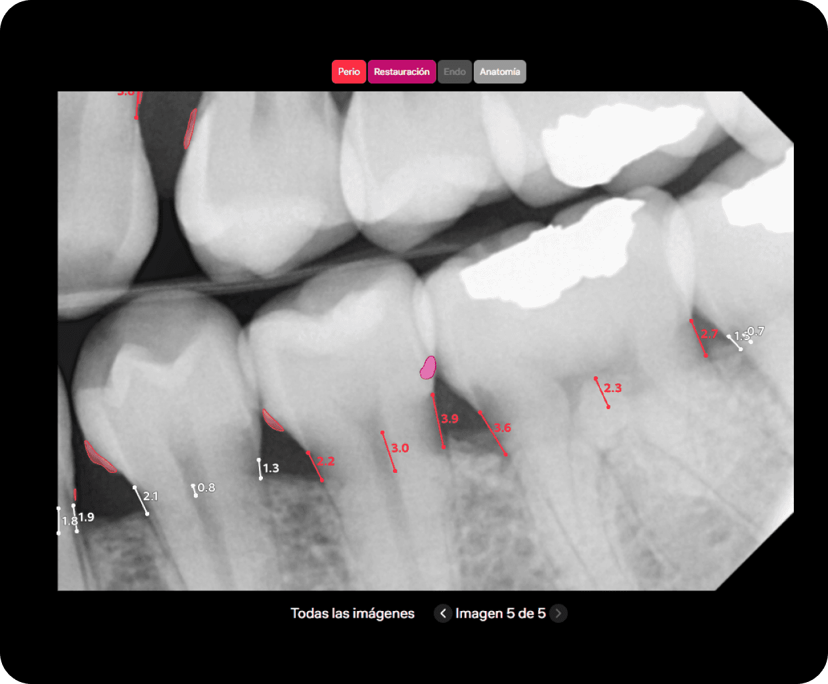The width and height of the screenshot is (828, 684).
Task: Click the Imagen 5 de 5 counter
Action: tap(500, 614)
